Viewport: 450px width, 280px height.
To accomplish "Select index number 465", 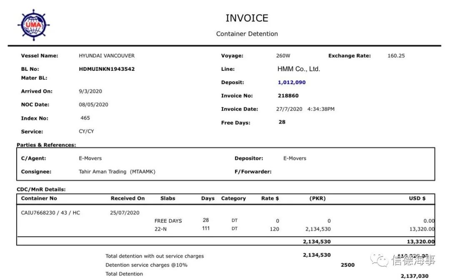I will [85, 118].
